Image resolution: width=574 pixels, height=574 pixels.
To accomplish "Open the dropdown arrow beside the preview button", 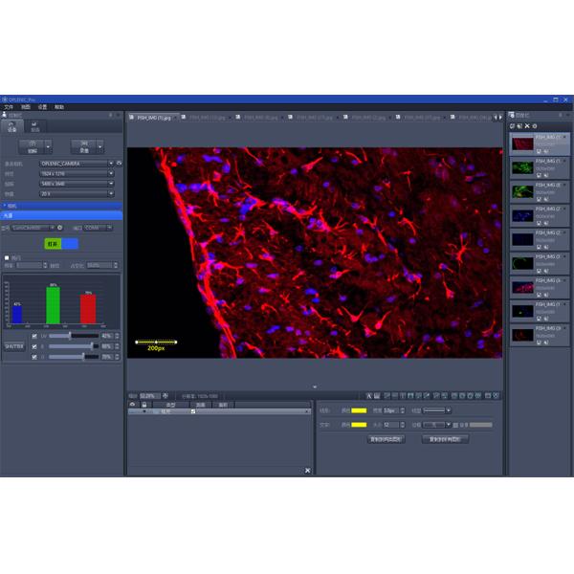I will [x=49, y=146].
